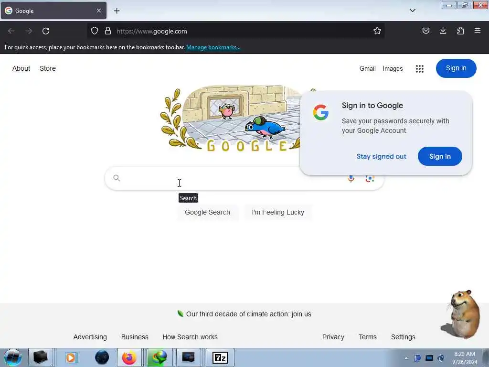The width and height of the screenshot is (489, 367).
Task: Open the Terms footer link
Action: [368, 337]
